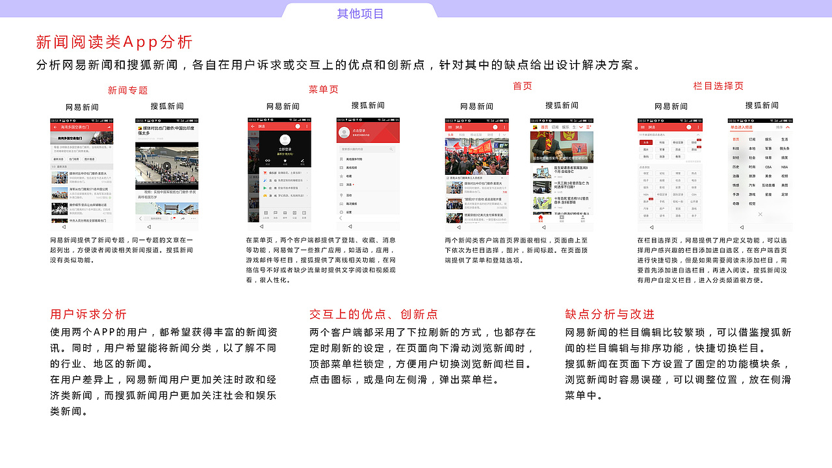Screen dimensions: 832x468
Task: Tap hamburger menu in NetEase 首页 header
Action: click(x=450, y=127)
